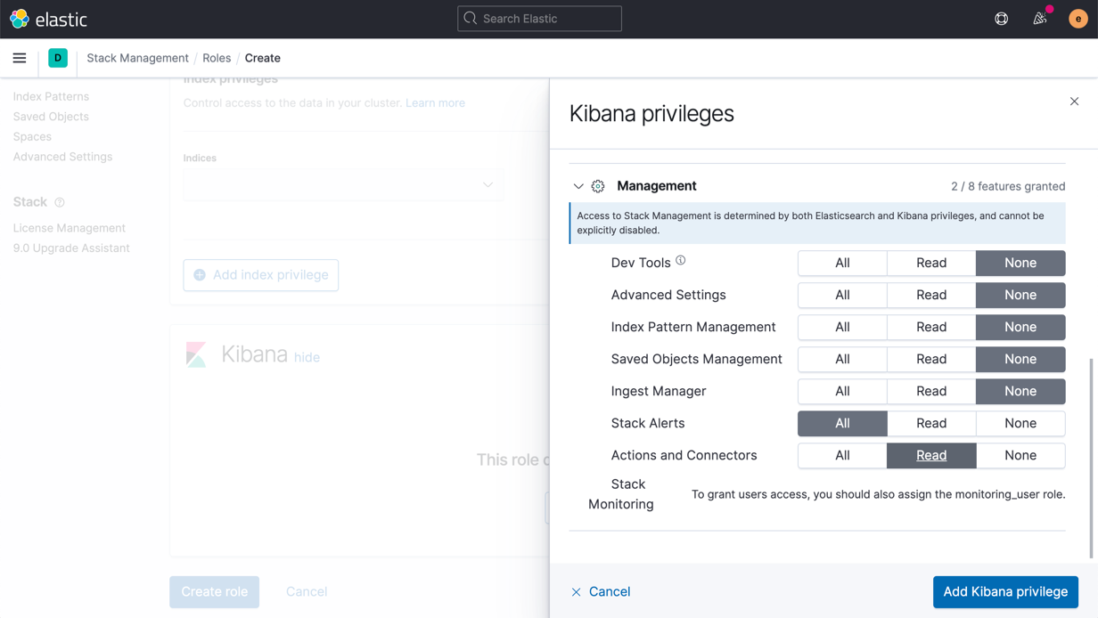Click Cancel next to Create role

point(307,592)
